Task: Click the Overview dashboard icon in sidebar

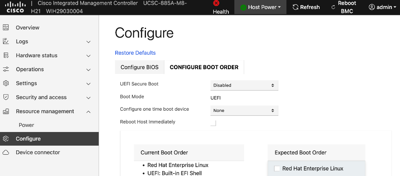Action: pos(6,28)
